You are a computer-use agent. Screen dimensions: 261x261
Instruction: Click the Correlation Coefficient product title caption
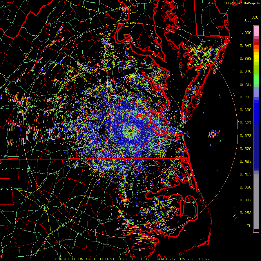tap(132, 259)
